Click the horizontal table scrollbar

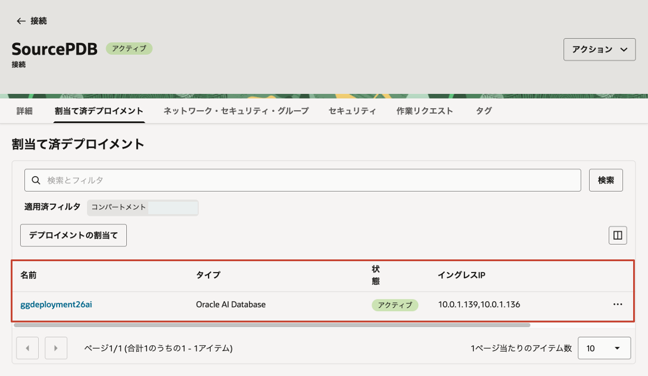[x=272, y=325]
